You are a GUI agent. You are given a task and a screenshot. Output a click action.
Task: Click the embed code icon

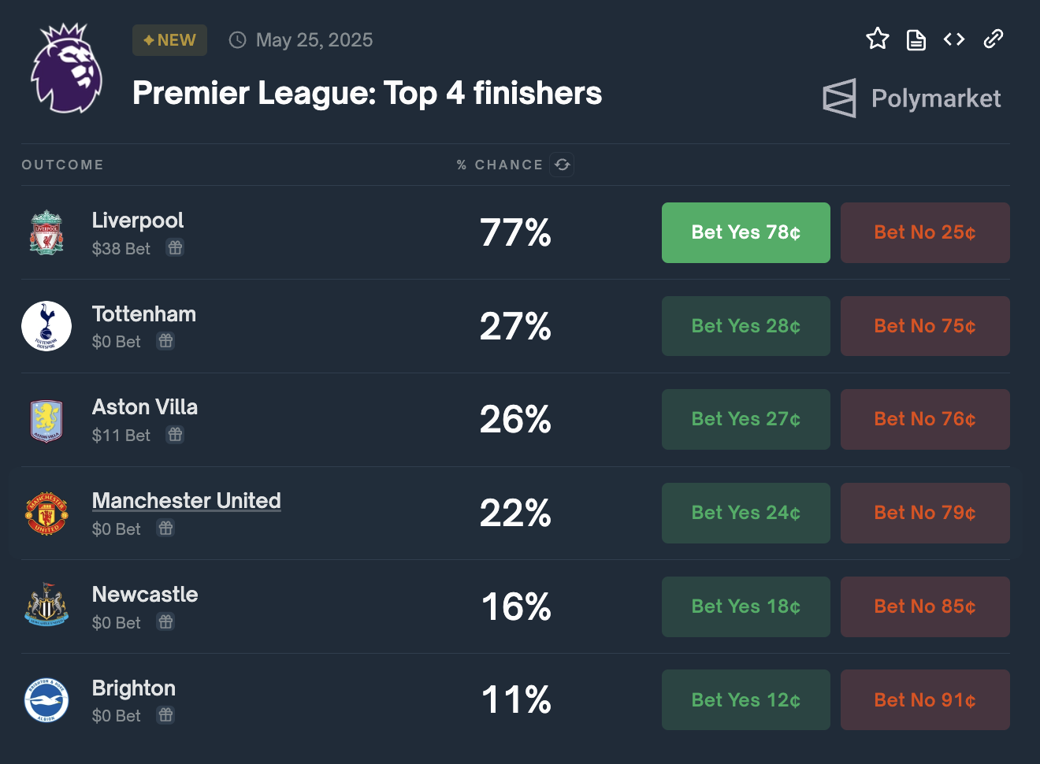point(954,39)
